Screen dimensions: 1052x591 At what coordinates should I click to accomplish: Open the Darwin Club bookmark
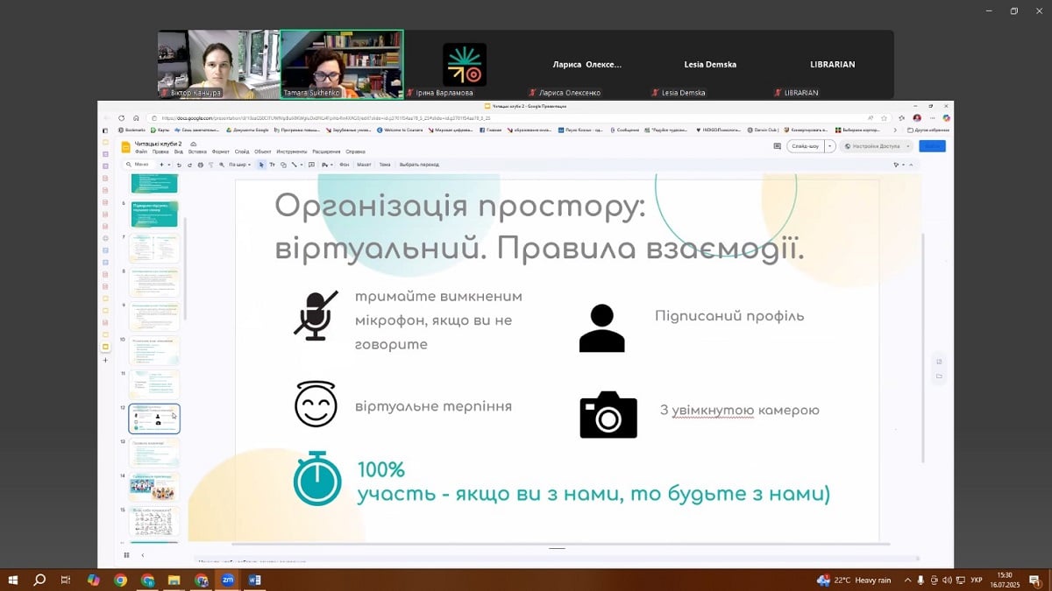[x=763, y=130]
